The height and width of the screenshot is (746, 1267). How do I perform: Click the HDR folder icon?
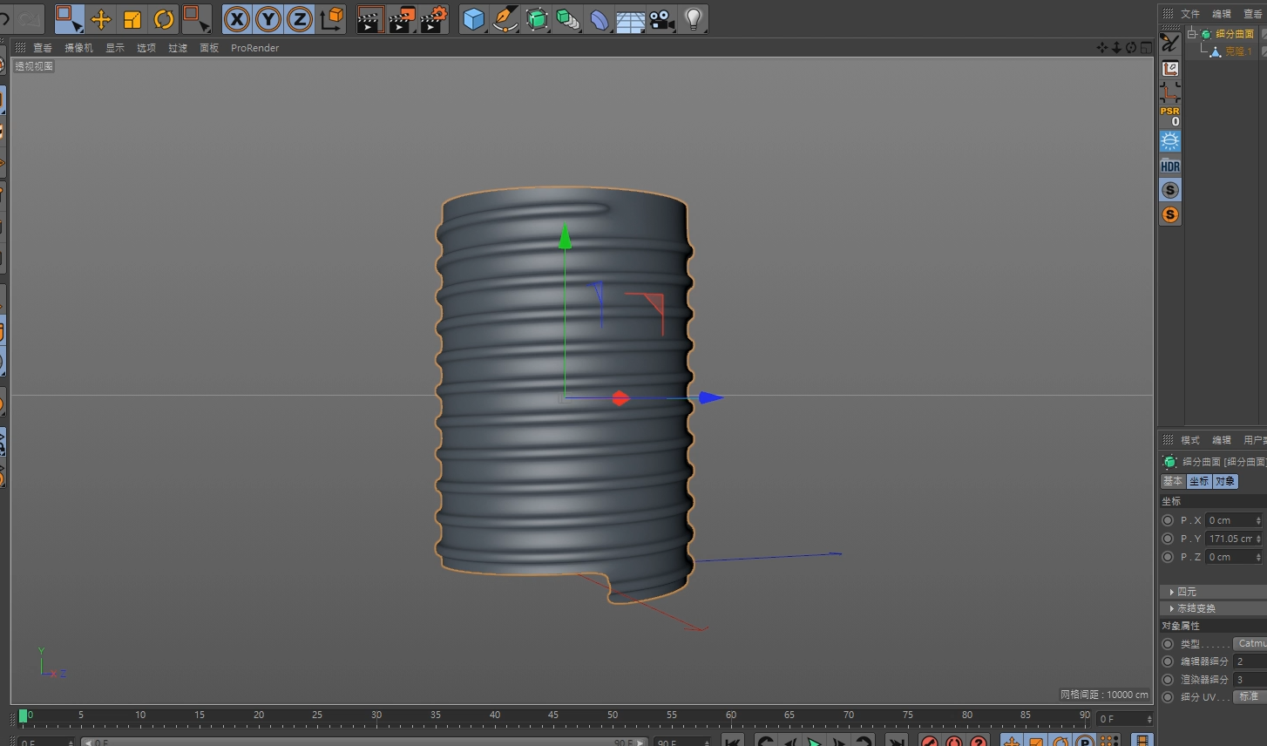(1170, 166)
